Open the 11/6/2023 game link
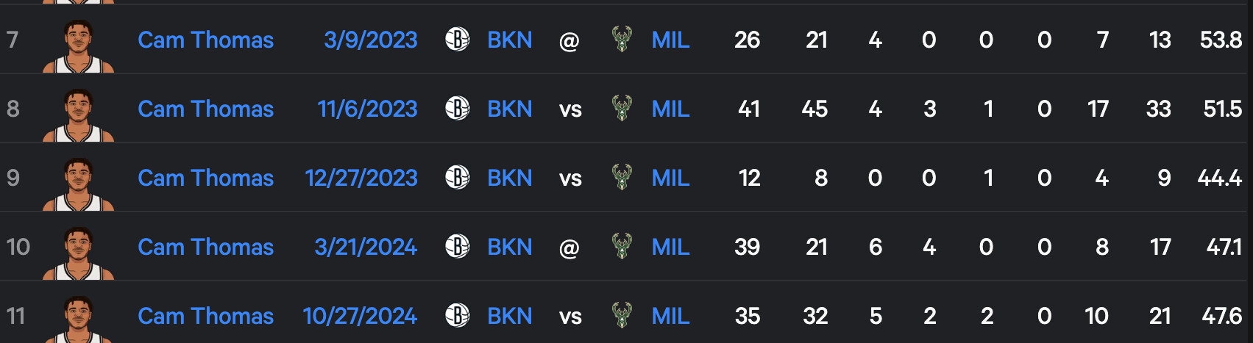The height and width of the screenshot is (343, 1253). [367, 109]
